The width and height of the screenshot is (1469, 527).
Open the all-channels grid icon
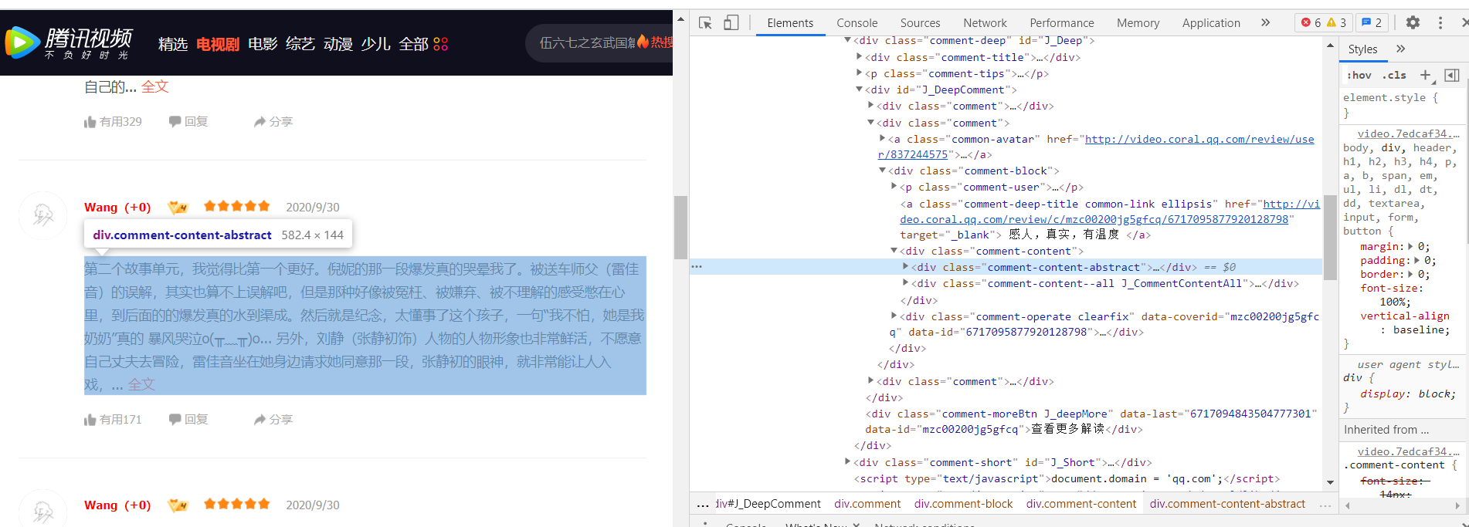click(x=441, y=44)
